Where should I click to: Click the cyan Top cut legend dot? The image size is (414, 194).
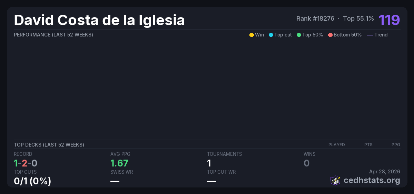(271, 35)
